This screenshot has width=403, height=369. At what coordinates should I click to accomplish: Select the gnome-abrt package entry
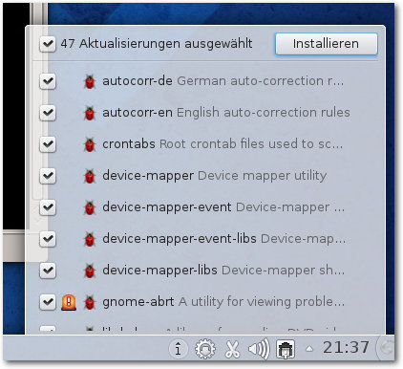223,302
